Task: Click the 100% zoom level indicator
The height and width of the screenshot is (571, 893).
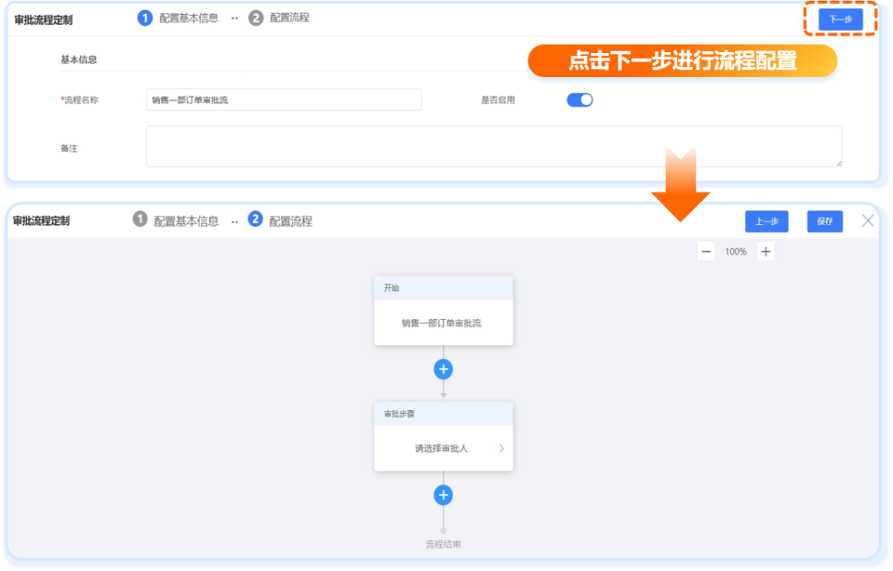Action: (x=735, y=250)
